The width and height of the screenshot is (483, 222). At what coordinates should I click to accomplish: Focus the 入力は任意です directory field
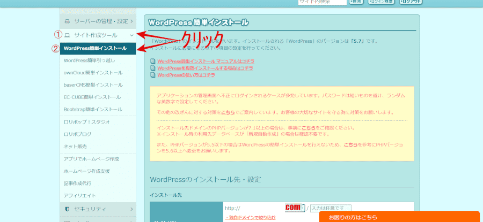coord(331,208)
